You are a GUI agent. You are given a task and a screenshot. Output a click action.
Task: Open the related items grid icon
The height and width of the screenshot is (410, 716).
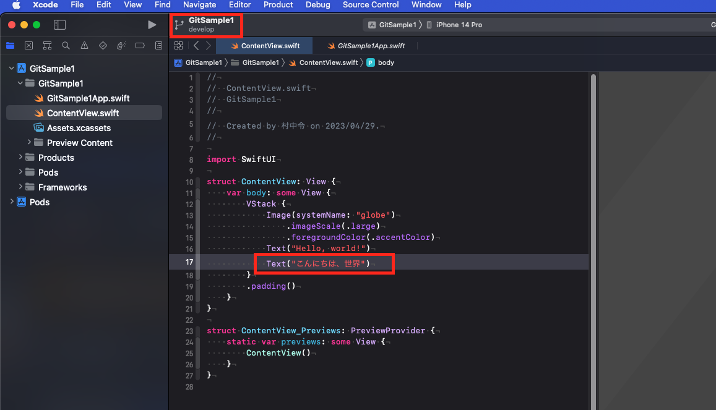point(179,46)
